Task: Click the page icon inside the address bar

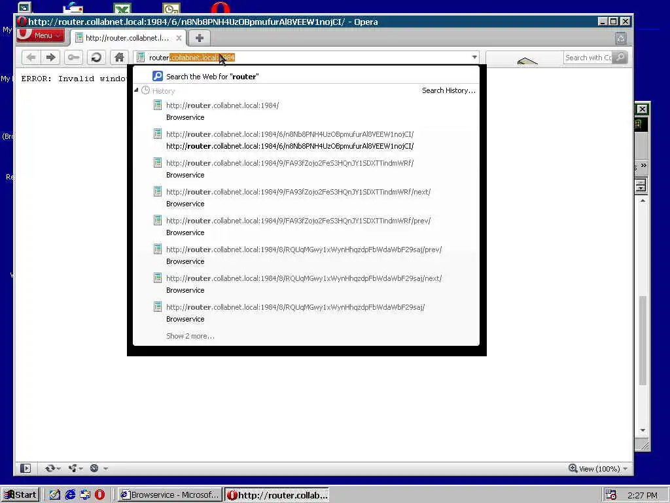Action: 141,58
